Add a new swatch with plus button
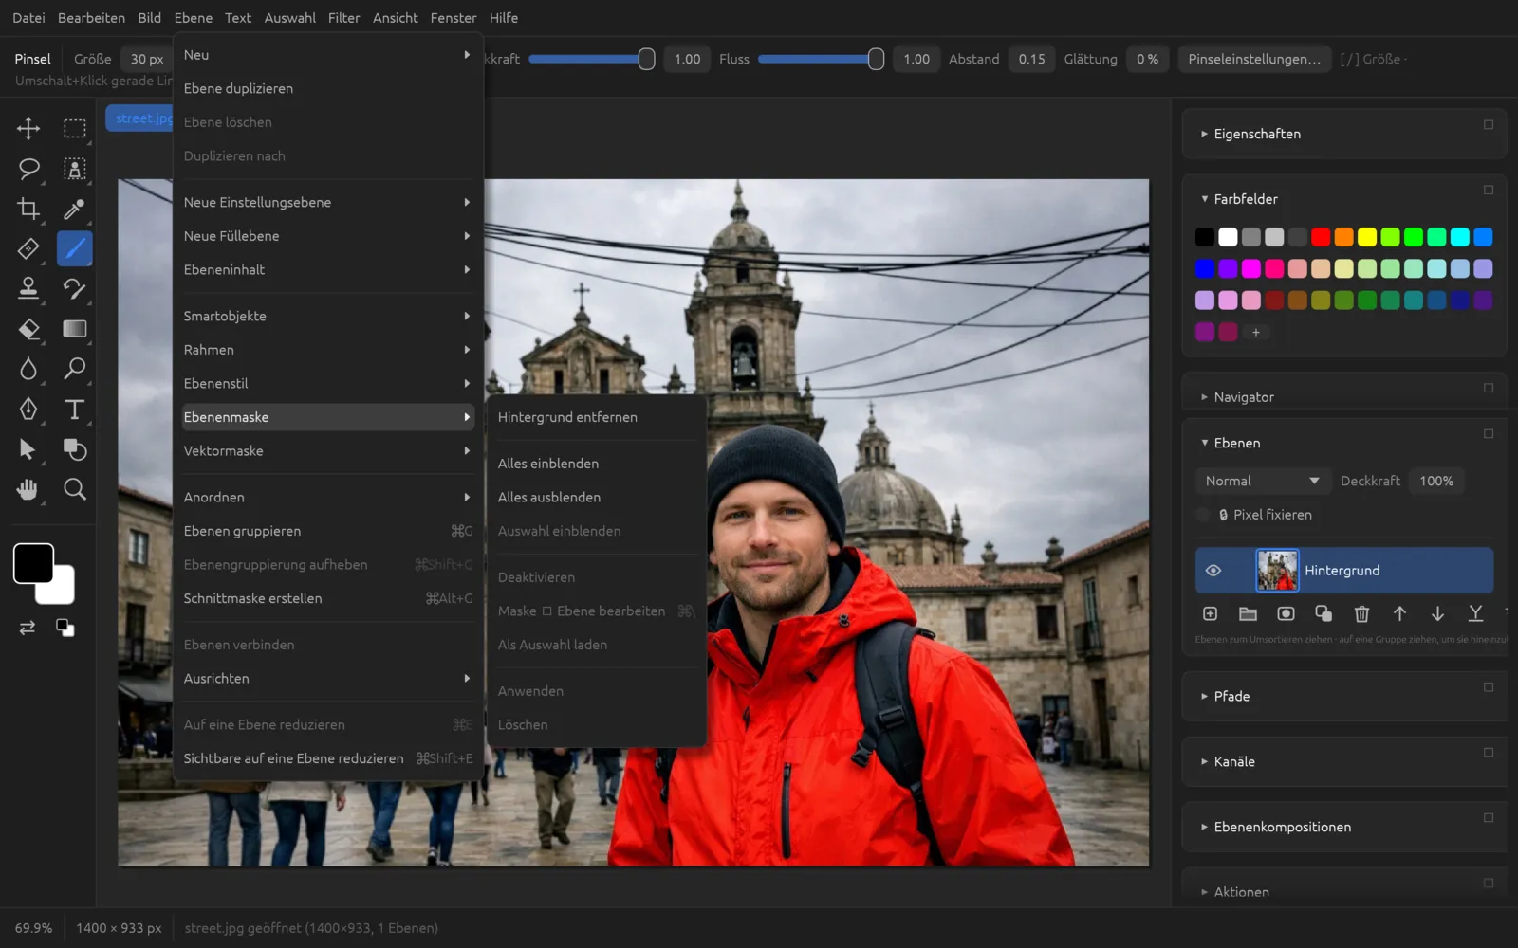Image resolution: width=1518 pixels, height=948 pixels. click(x=1255, y=333)
